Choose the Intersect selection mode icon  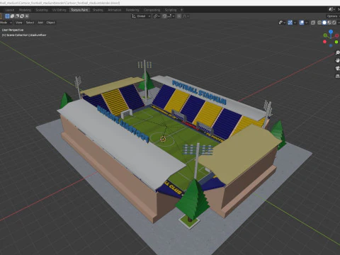coord(27,16)
